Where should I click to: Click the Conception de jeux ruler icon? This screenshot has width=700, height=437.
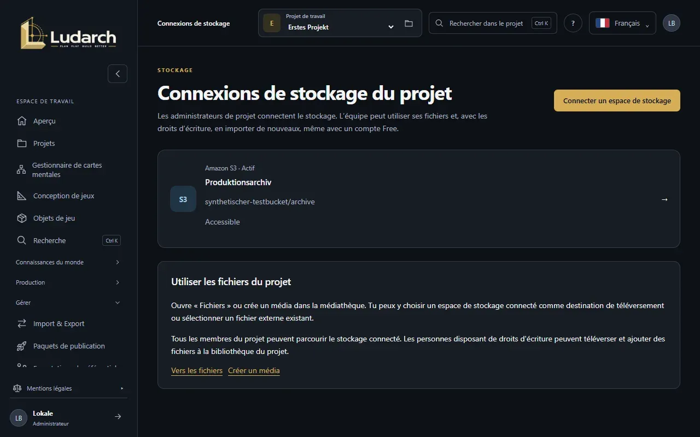(x=22, y=196)
